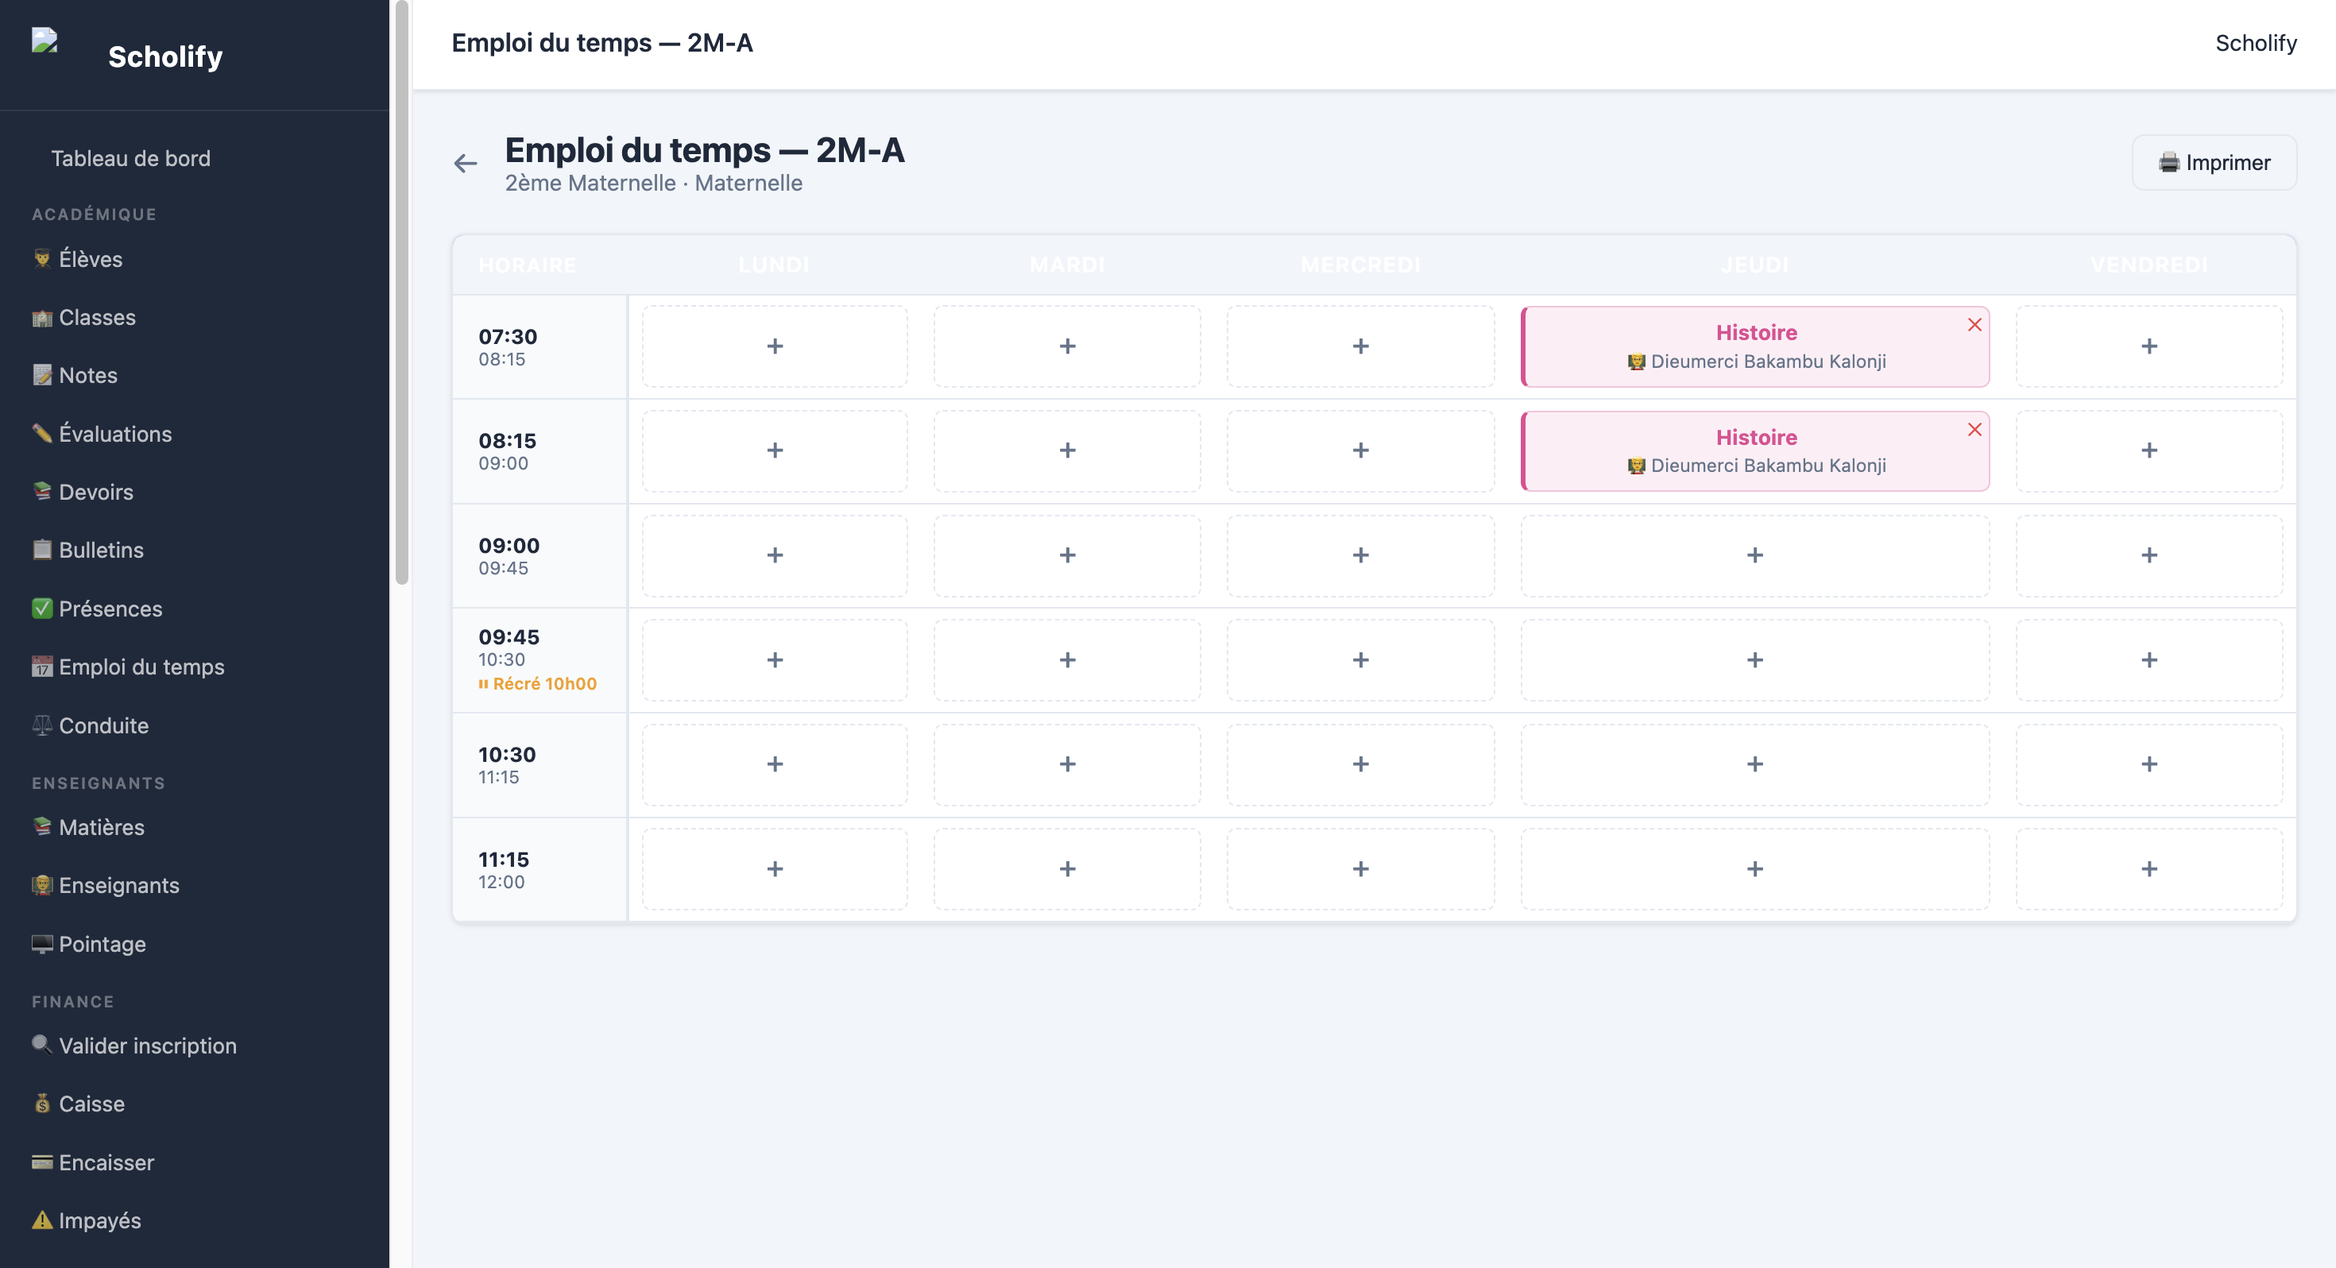This screenshot has width=2336, height=1268.
Task: Add lesson on Jeudi at 11:15
Action: point(1754,870)
